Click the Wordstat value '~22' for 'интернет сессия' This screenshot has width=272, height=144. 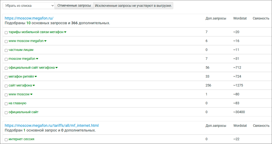click(236, 139)
